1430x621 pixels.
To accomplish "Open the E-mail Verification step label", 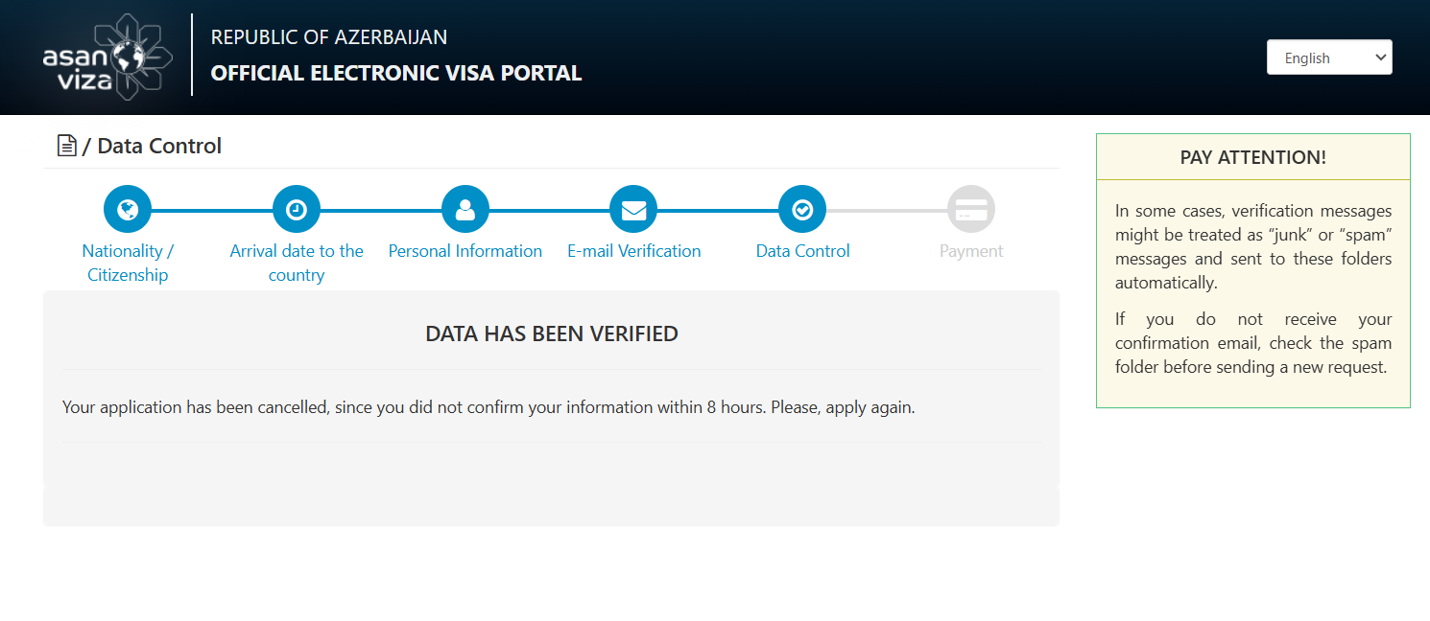I will (633, 251).
